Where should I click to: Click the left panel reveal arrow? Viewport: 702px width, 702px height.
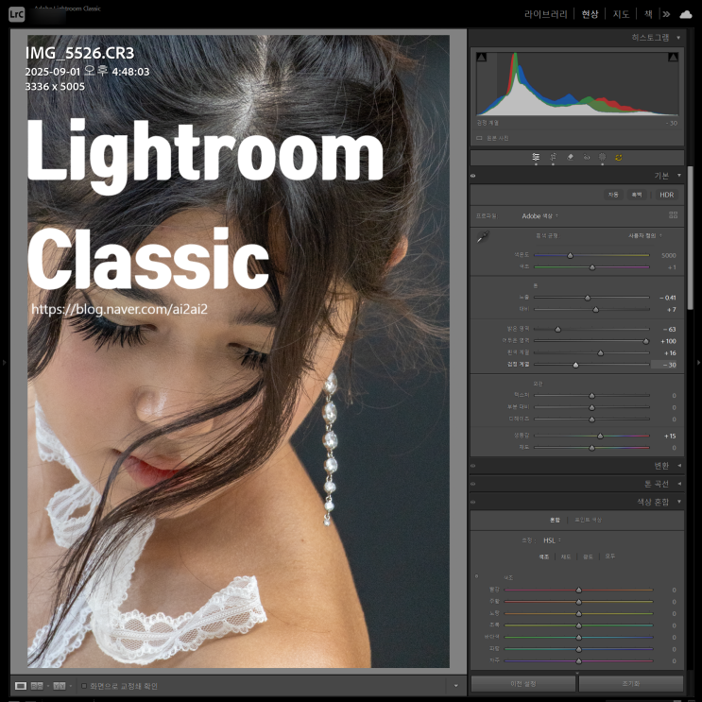(4, 362)
